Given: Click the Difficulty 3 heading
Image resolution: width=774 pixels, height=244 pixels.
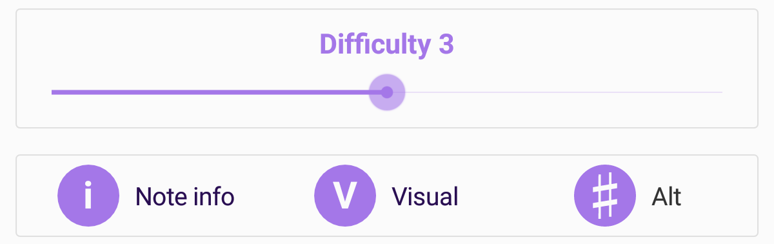Looking at the screenshot, I should click(387, 45).
